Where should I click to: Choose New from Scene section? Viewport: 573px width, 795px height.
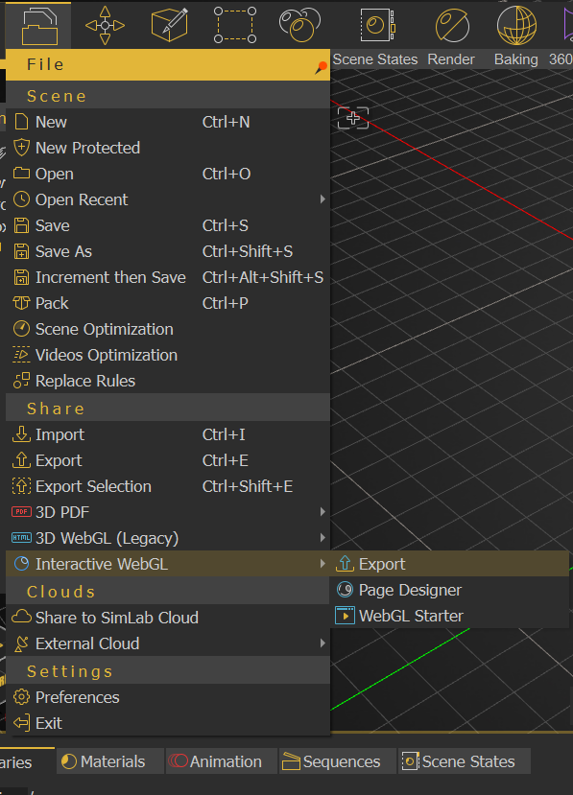(168, 122)
